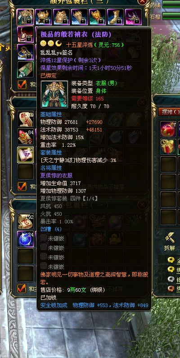Image resolution: width=180 pixels, height=358 pixels.
Task: Open the 拆解 hammer tool
Action: (170, 241)
